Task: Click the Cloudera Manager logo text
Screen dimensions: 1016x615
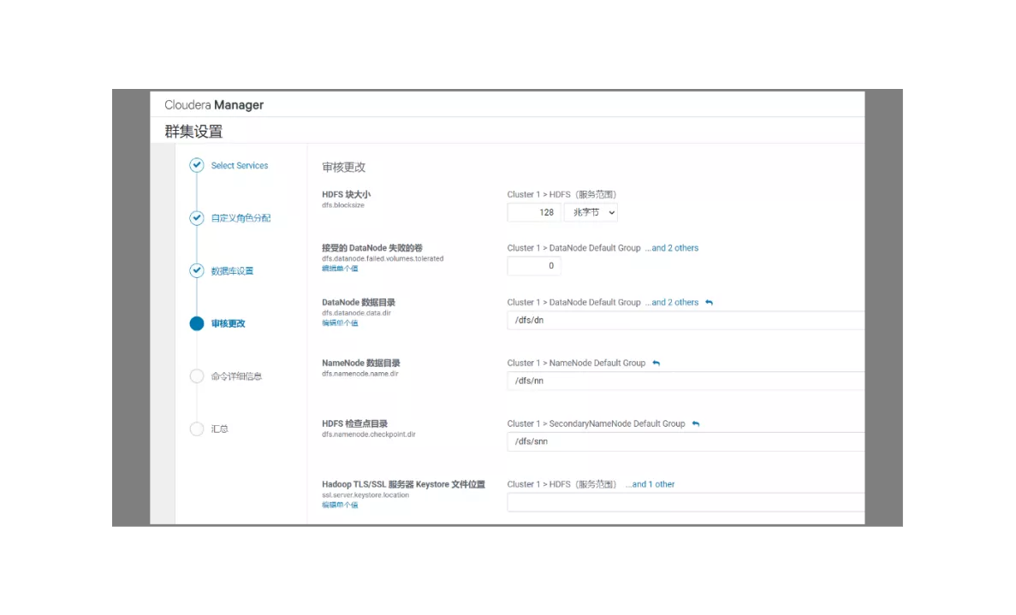Action: click(x=214, y=105)
